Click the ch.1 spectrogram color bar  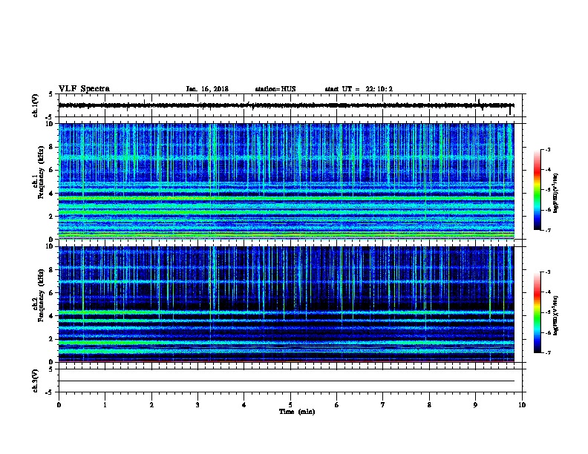(x=538, y=190)
